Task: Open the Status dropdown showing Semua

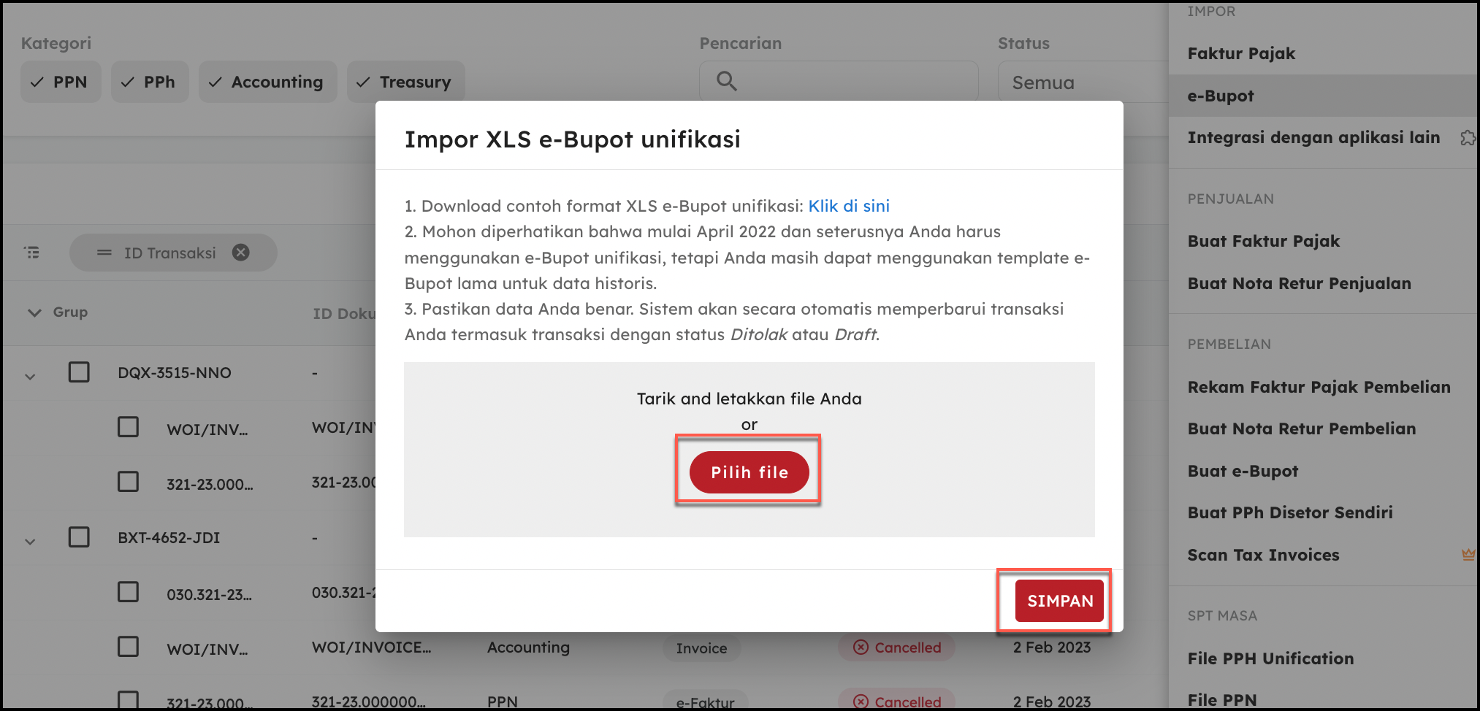Action: 1081,82
